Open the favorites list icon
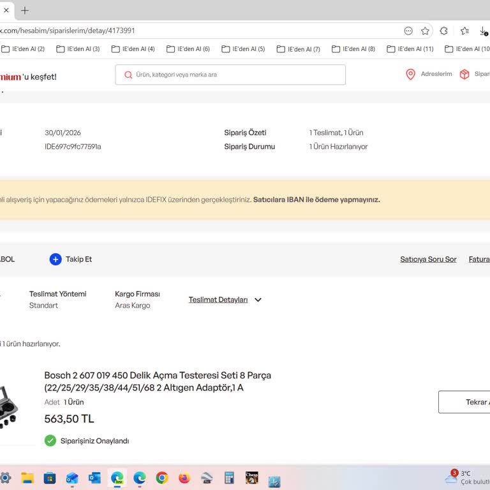The image size is (490, 490). 464,31
